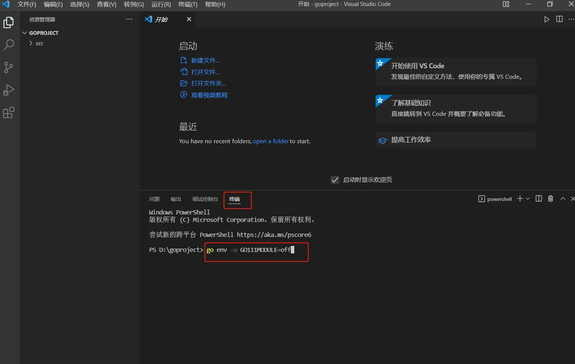Switch to the 问题 panel tab
Viewport: 575px width, 364px height.
click(154, 199)
